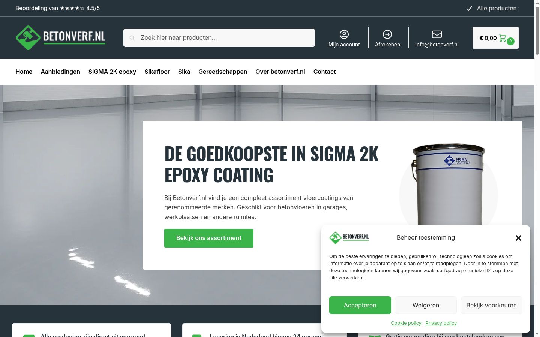Go to the Home menu item
The height and width of the screenshot is (337, 540).
click(x=24, y=72)
